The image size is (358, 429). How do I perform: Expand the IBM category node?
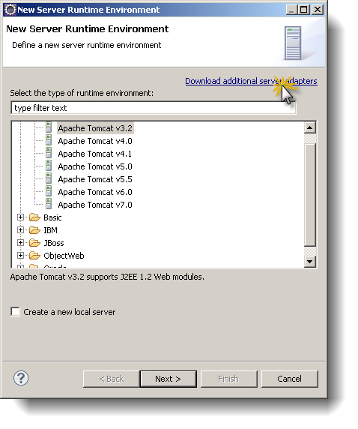[x=20, y=229]
